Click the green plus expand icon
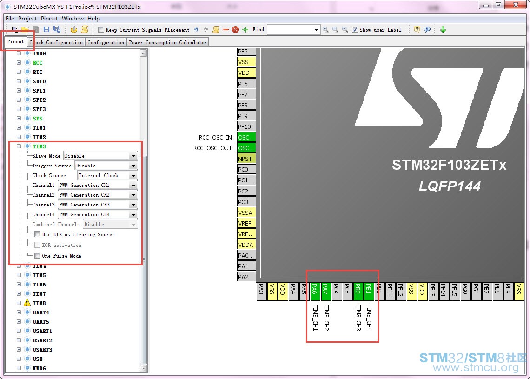This screenshot has height=379, width=530. (x=245, y=30)
